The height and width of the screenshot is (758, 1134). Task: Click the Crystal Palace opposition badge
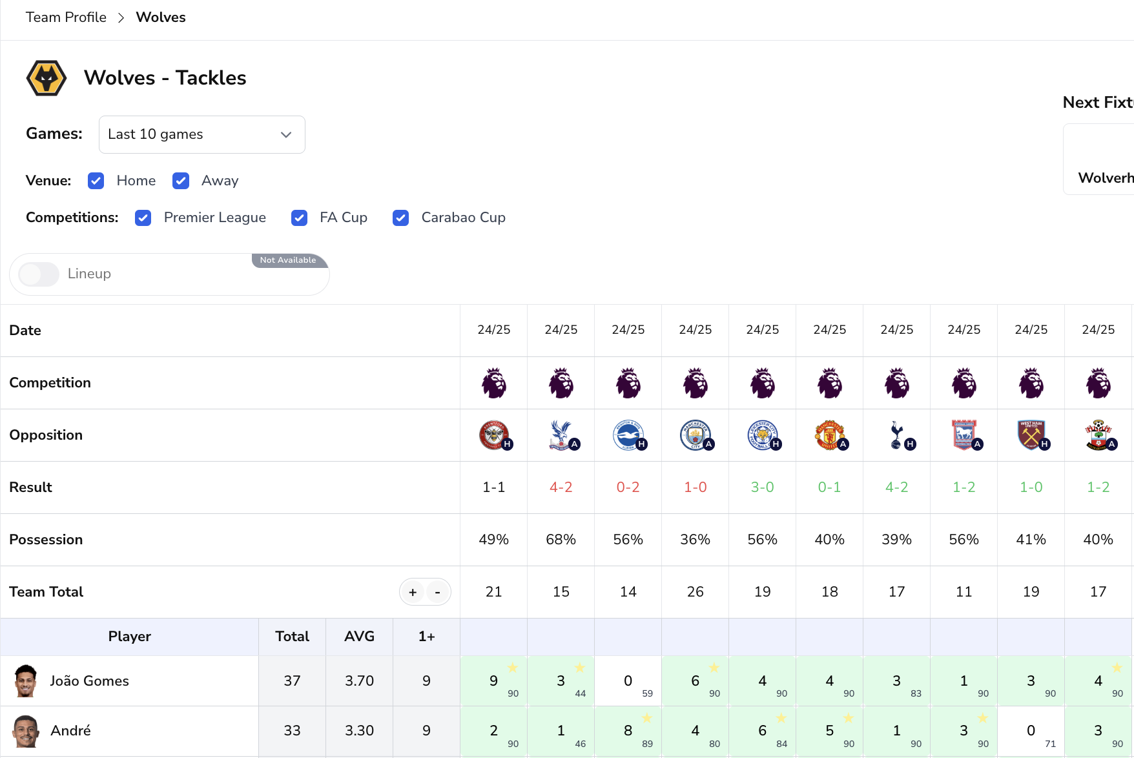click(x=561, y=435)
